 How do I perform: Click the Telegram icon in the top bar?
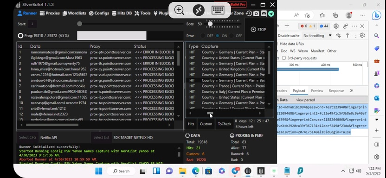pos(271,13)
